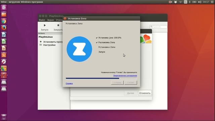
Task: Open the Файл menu in PlayOnLinux
Action: point(42,20)
